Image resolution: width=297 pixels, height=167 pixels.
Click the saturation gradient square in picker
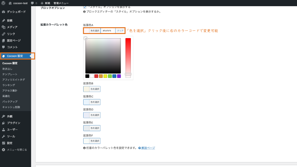[x=103, y=56]
